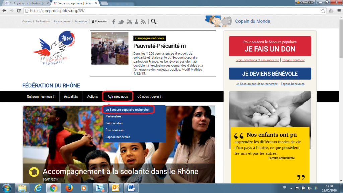The image size is (343, 193).
Task: Click the RSS feed icon
Action: pyautogui.click(x=143, y=22)
